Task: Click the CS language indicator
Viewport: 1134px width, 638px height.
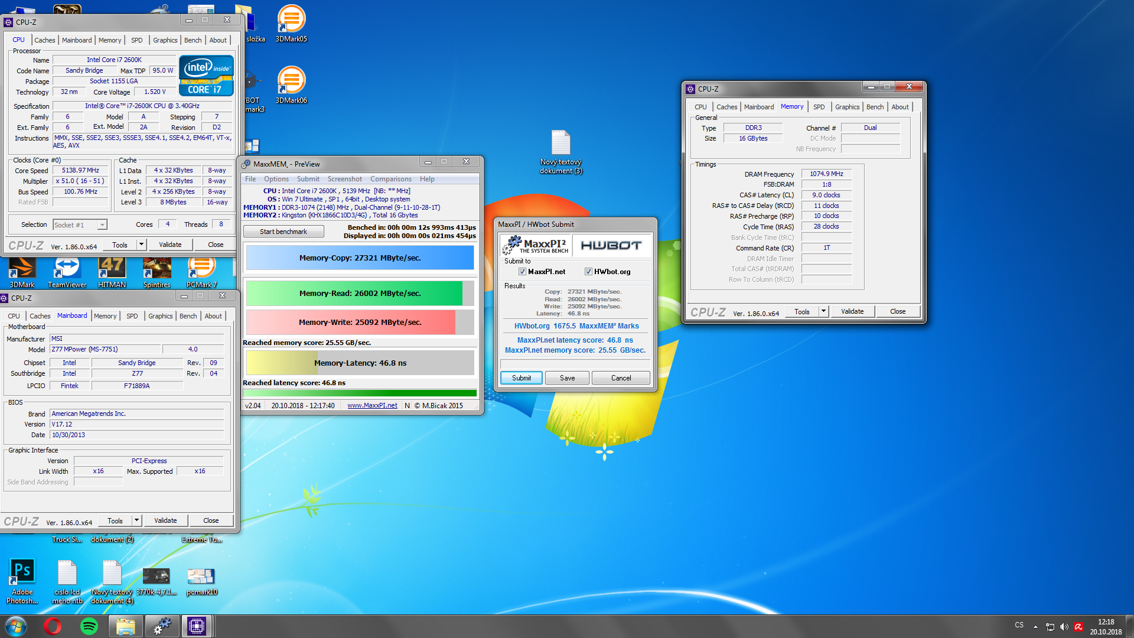Action: tap(1019, 625)
